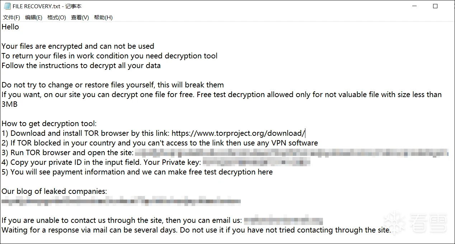Maximize the Notepad window
The height and width of the screenshot is (244, 455).
tap(435, 6)
